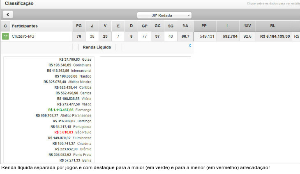Click the %A column header

[185, 26]
